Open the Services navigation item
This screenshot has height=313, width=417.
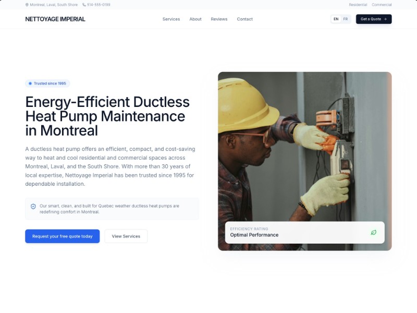[171, 19]
